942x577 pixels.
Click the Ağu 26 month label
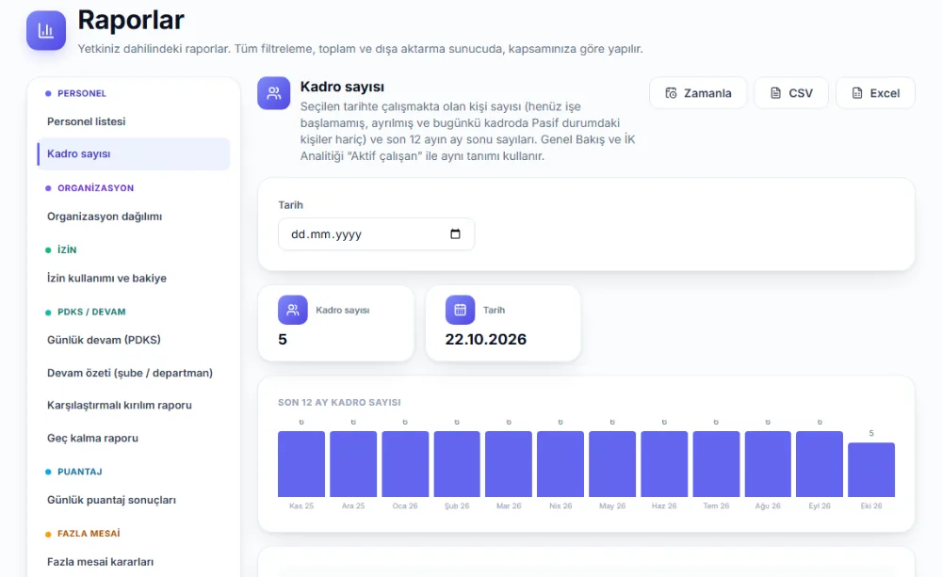tap(768, 506)
